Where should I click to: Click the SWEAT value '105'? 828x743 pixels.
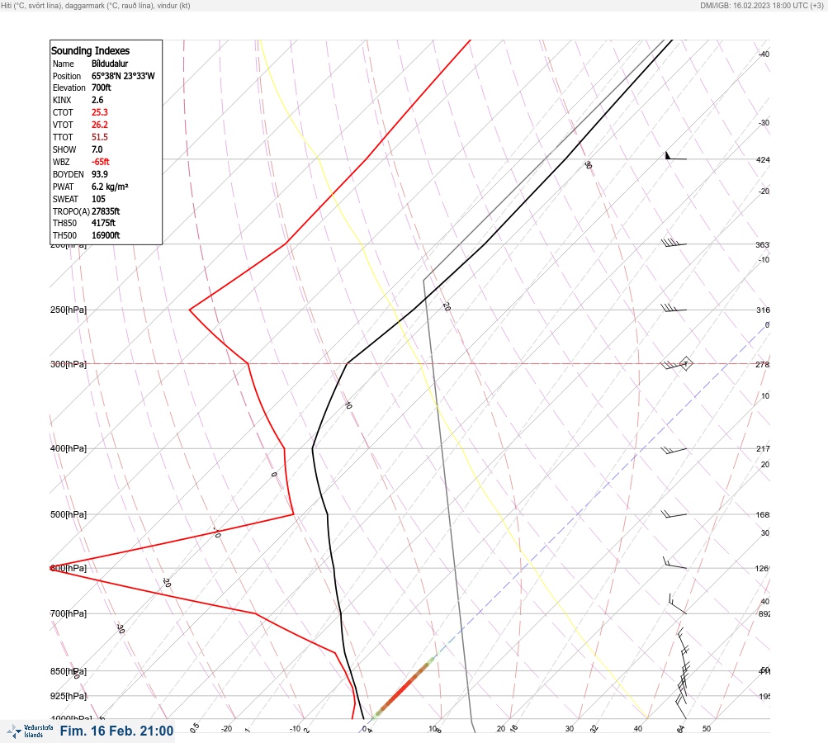pos(98,199)
